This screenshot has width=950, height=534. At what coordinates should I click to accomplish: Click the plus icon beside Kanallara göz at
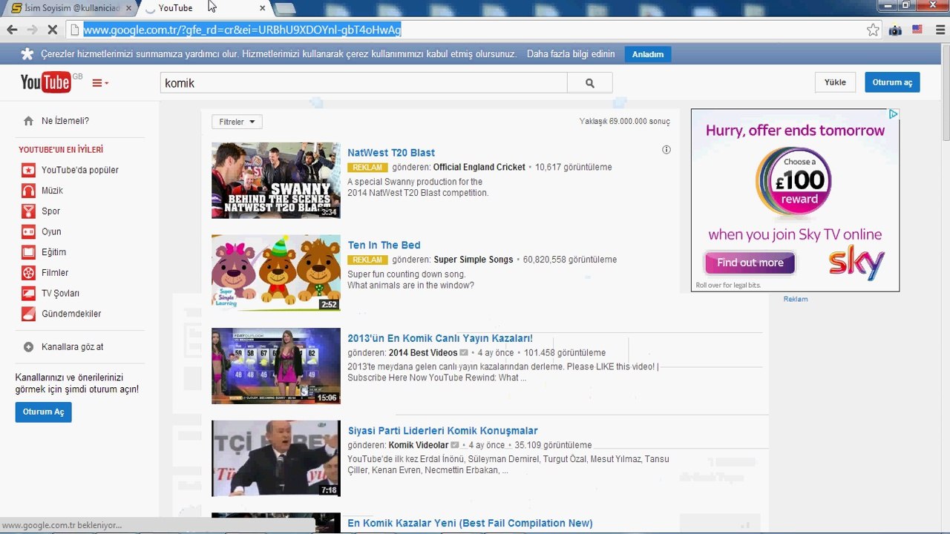tap(28, 347)
